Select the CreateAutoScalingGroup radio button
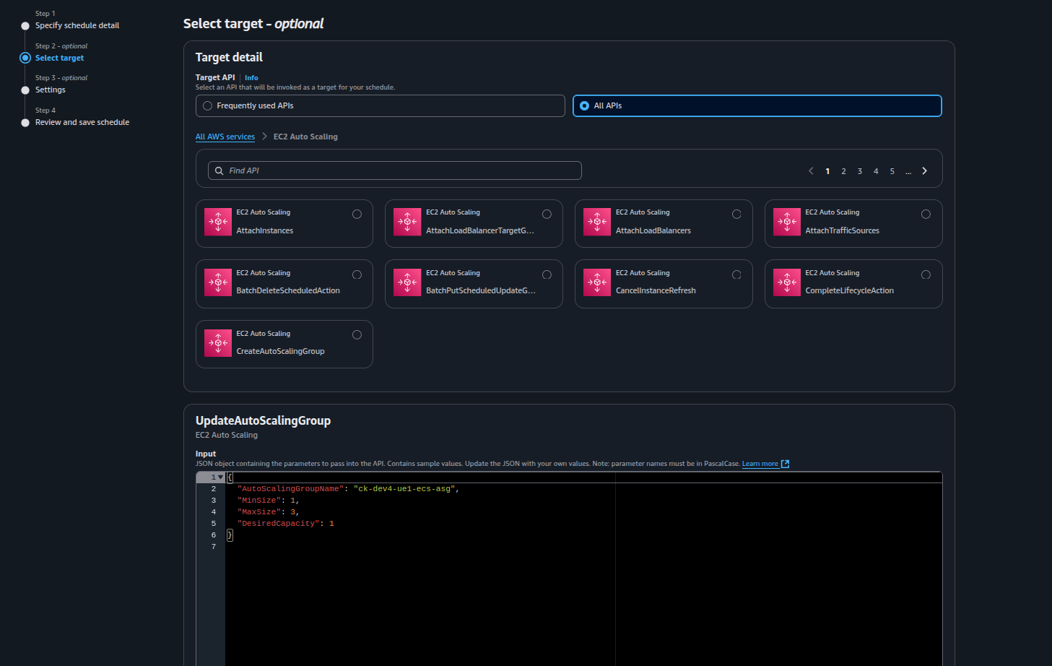Image resolution: width=1052 pixels, height=666 pixels. click(357, 335)
